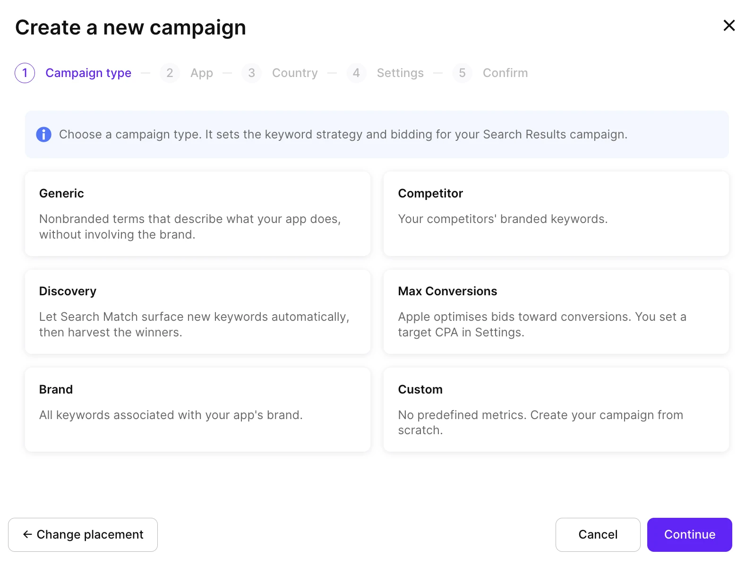Select the Max Conversions campaign card
Image resolution: width=754 pixels, height=566 pixels.
(556, 312)
